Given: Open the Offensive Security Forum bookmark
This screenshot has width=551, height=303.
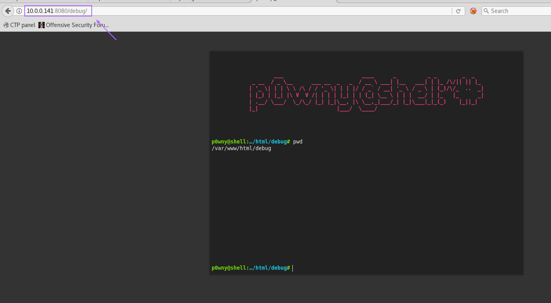Looking at the screenshot, I should pos(74,25).
